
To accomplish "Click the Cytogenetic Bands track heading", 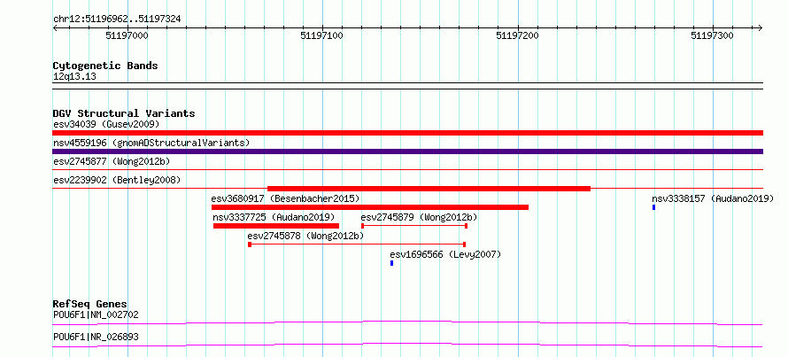I will [105, 66].
